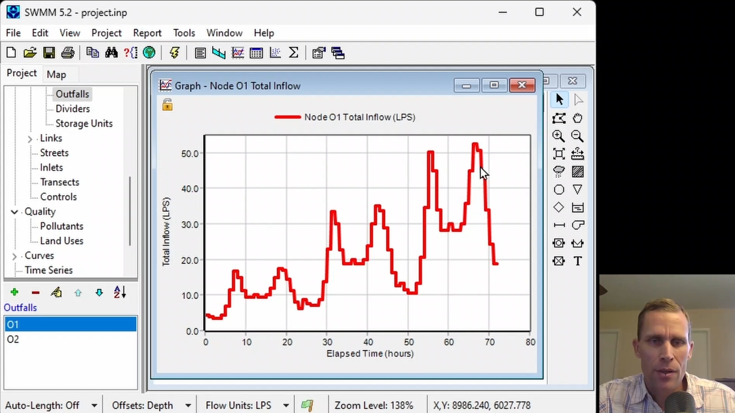Click the Scatter Plot toolbar icon
The height and width of the screenshot is (413, 735).
tap(275, 53)
